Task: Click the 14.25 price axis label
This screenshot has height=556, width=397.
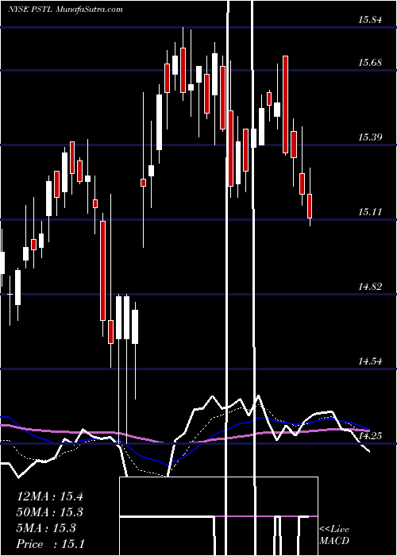Action: (x=371, y=436)
